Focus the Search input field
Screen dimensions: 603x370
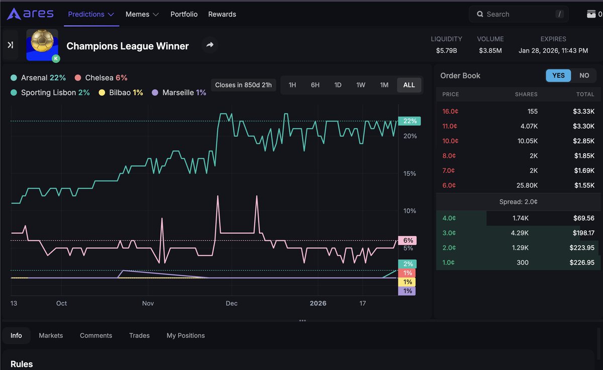coord(519,14)
